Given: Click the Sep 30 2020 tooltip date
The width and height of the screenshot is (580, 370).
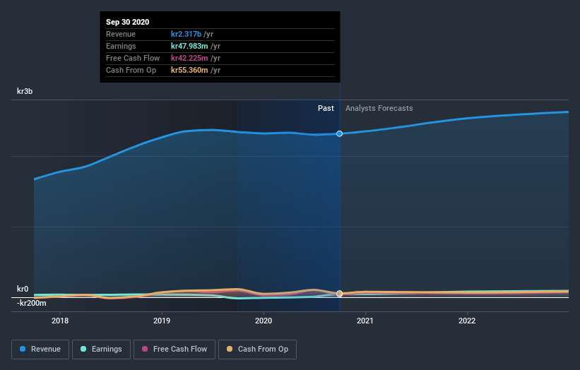Looking at the screenshot, I should click(x=128, y=22).
